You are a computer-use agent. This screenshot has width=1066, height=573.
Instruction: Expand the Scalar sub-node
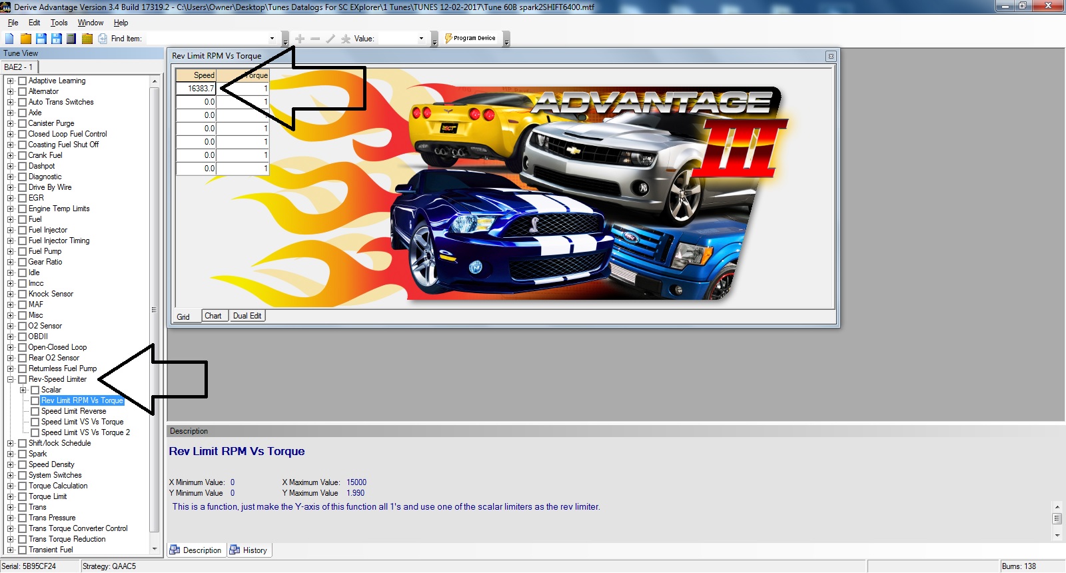tap(23, 390)
